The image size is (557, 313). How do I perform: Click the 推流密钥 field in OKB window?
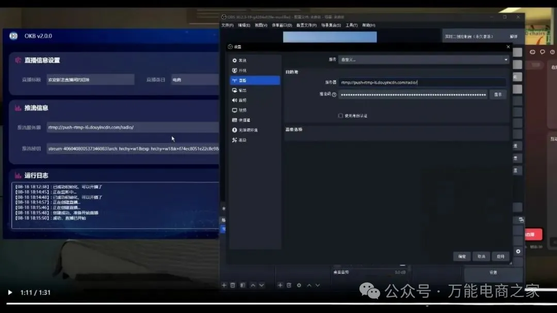click(133, 149)
